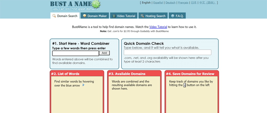Click the green BETA badge
267x113 pixels.
[x=96, y=5]
